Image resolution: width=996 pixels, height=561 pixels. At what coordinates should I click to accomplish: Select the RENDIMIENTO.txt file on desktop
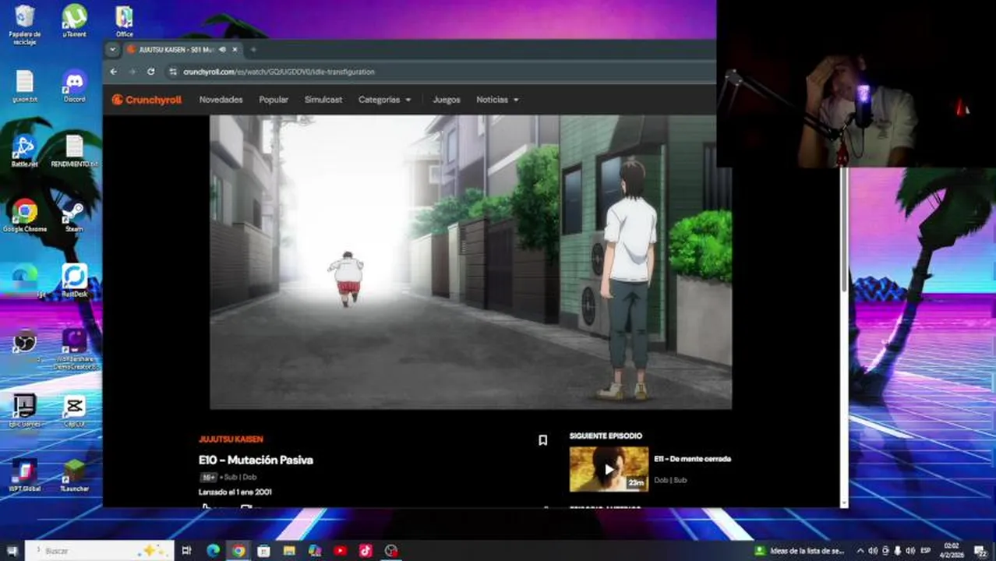tap(75, 151)
